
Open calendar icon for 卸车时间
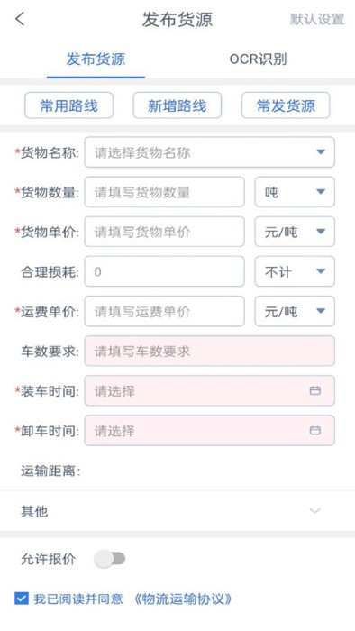click(314, 430)
